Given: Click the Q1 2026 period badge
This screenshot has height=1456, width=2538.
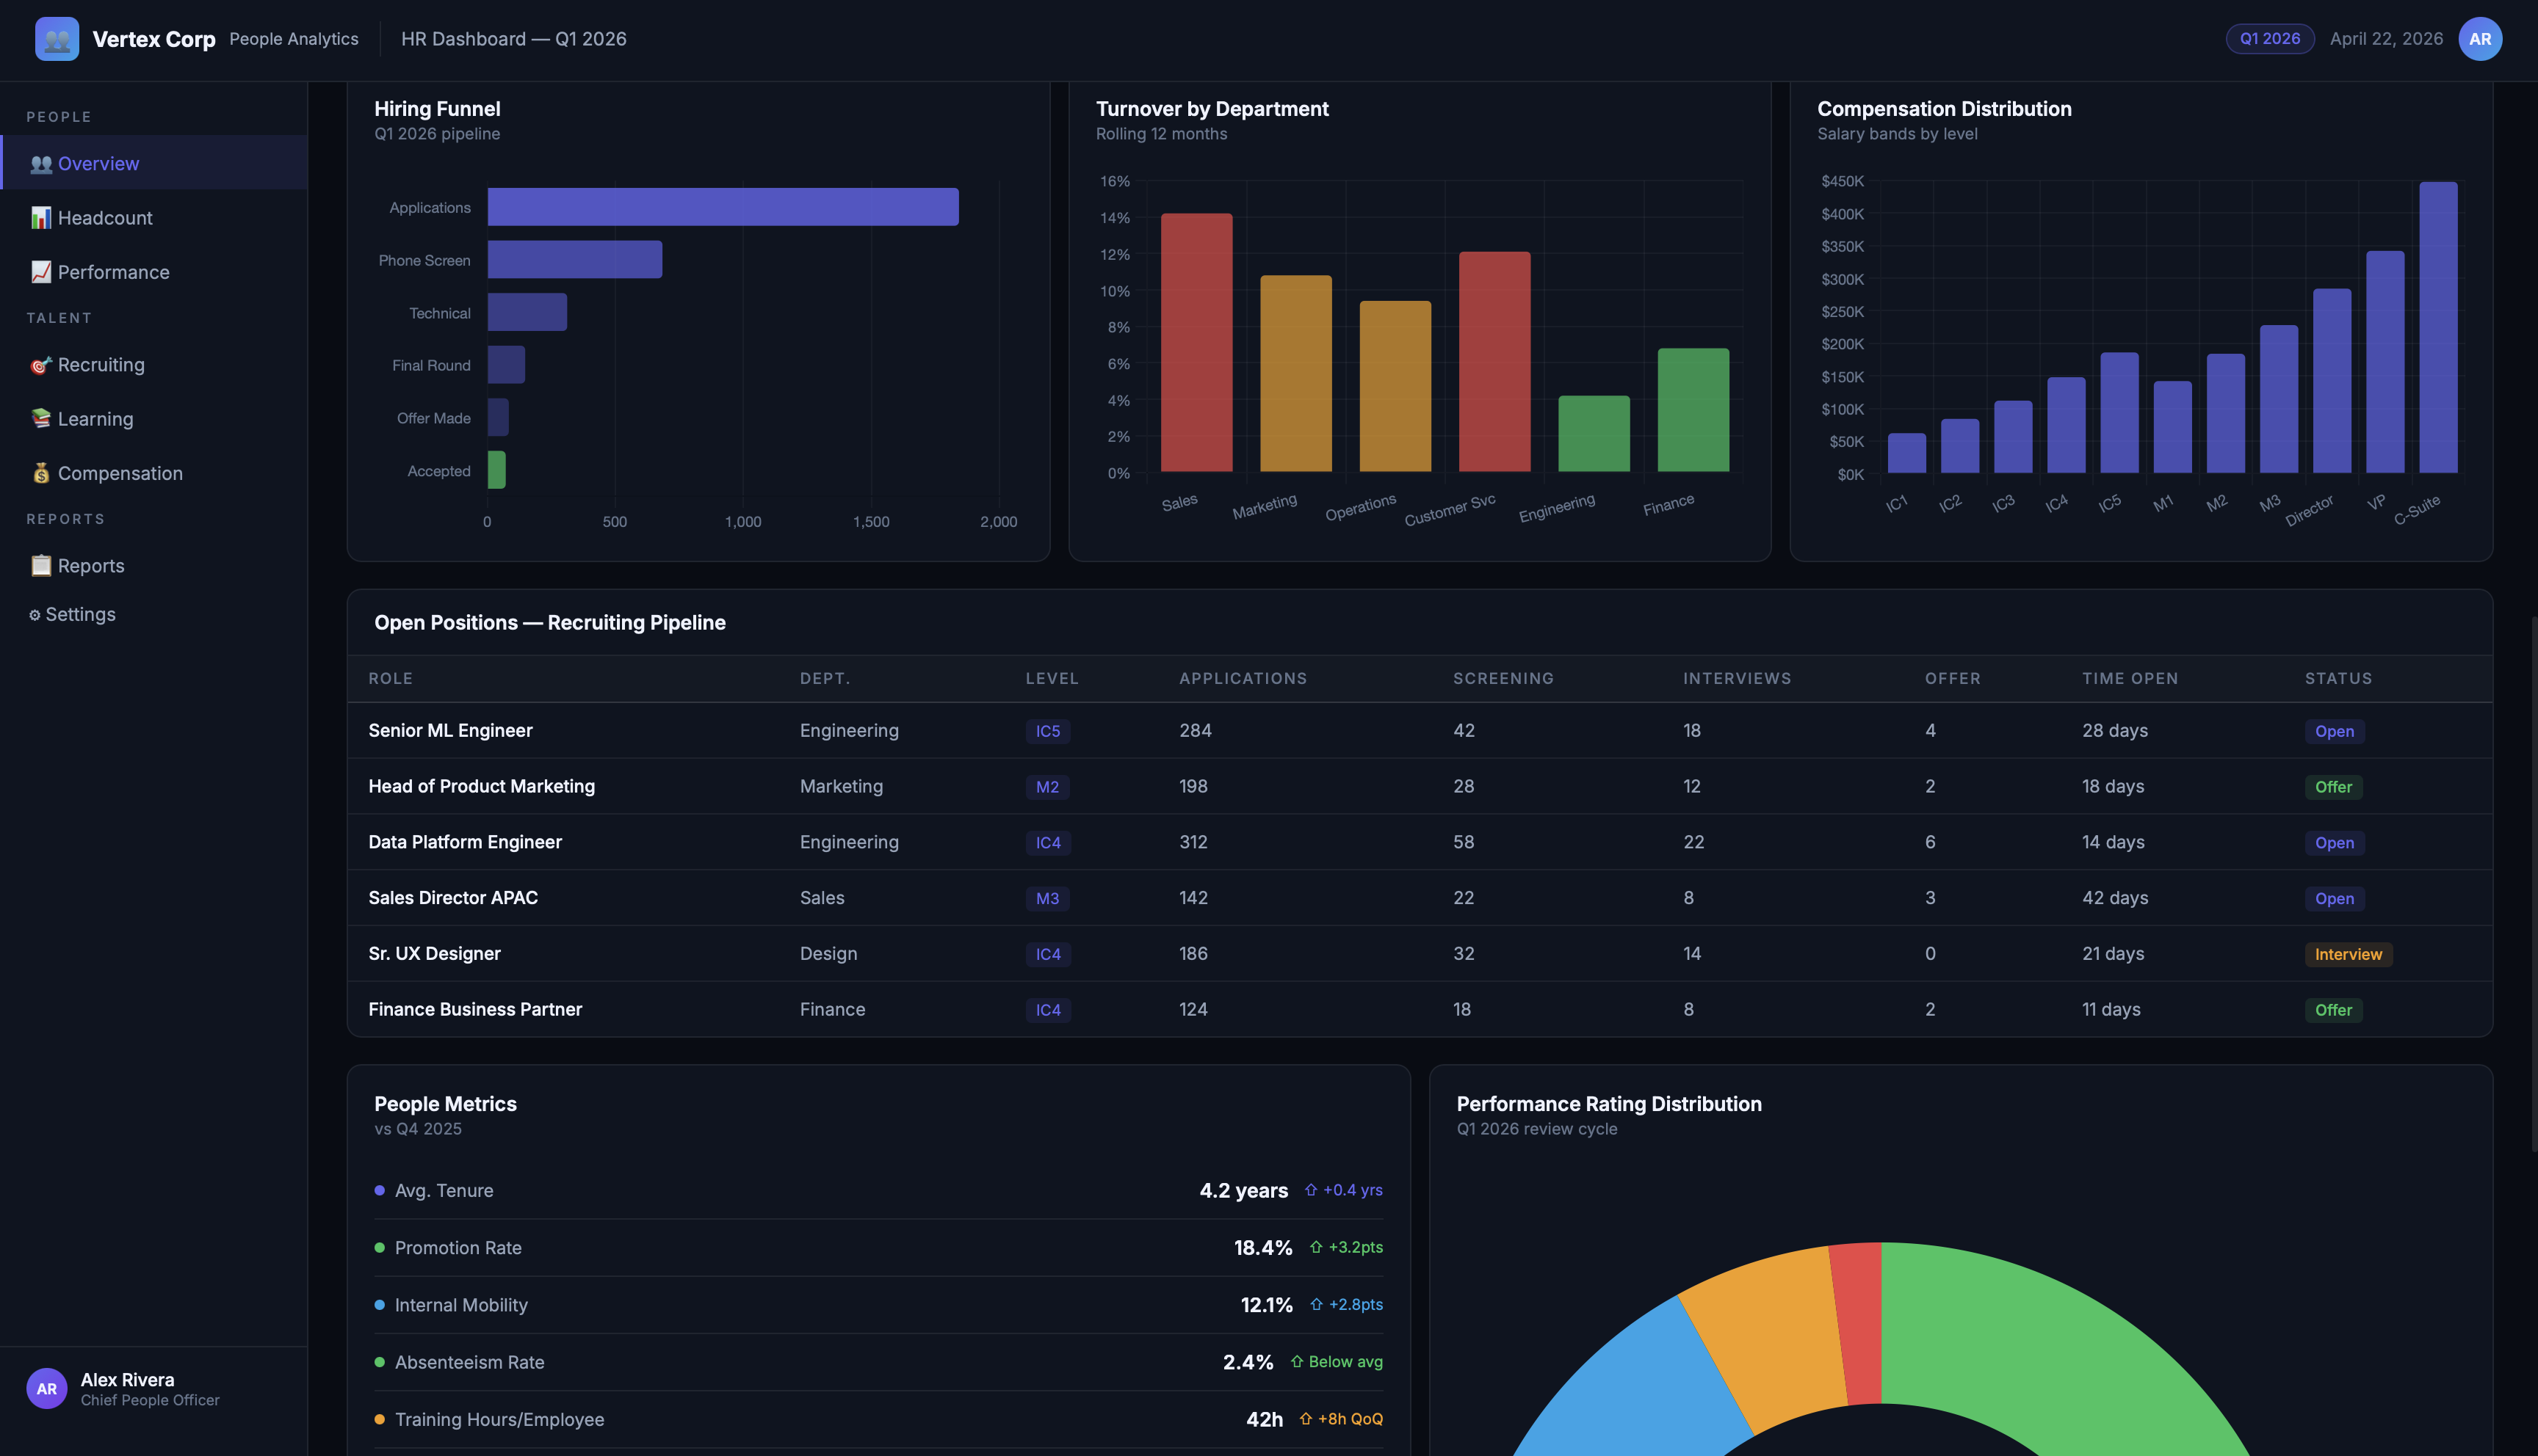Looking at the screenshot, I should [2269, 39].
